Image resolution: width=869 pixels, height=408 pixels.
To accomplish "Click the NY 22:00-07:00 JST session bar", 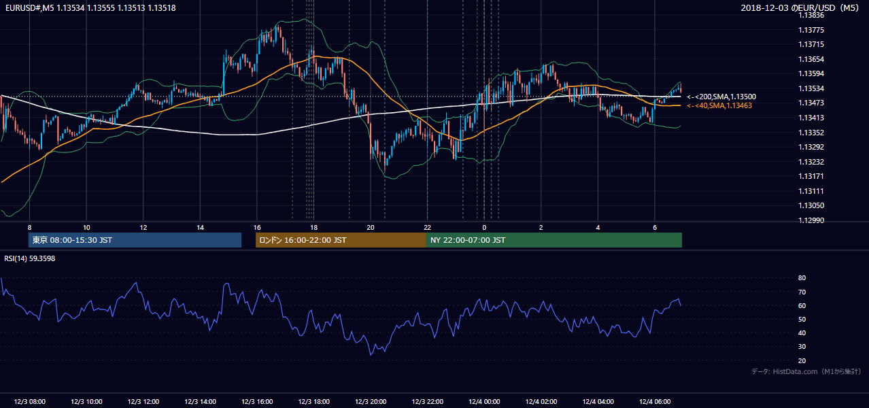I will click(x=554, y=240).
